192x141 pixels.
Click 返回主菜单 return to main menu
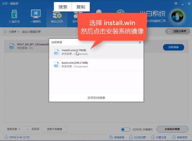coord(178,31)
